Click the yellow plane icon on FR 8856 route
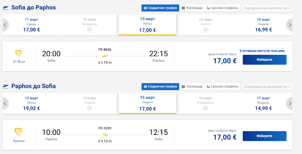 pyautogui.click(x=105, y=56)
